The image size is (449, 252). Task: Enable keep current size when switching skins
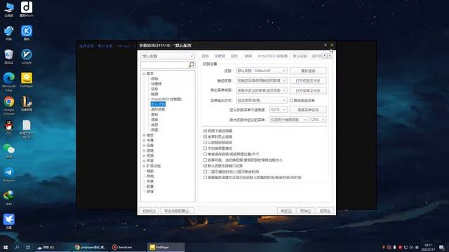pos(205,160)
